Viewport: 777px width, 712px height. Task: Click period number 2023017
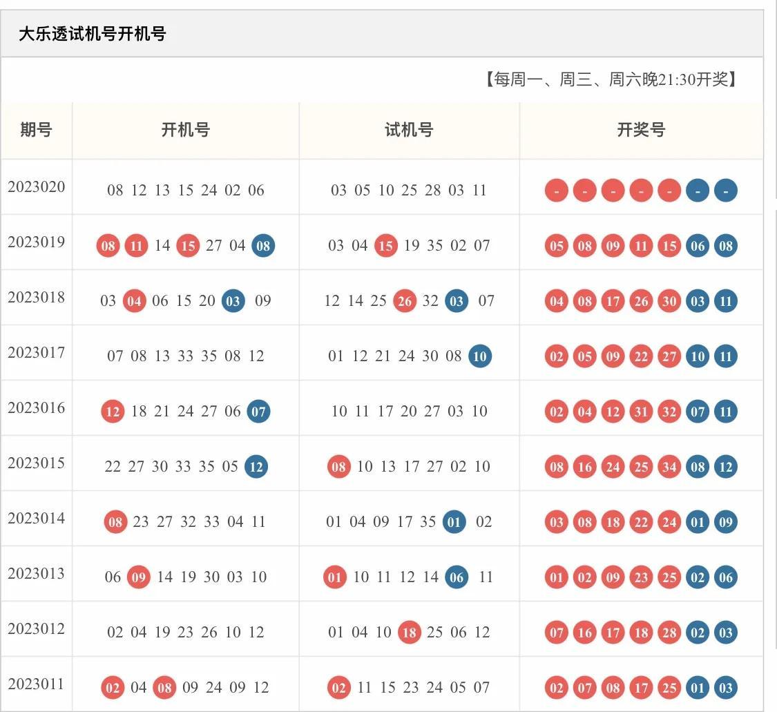point(36,352)
